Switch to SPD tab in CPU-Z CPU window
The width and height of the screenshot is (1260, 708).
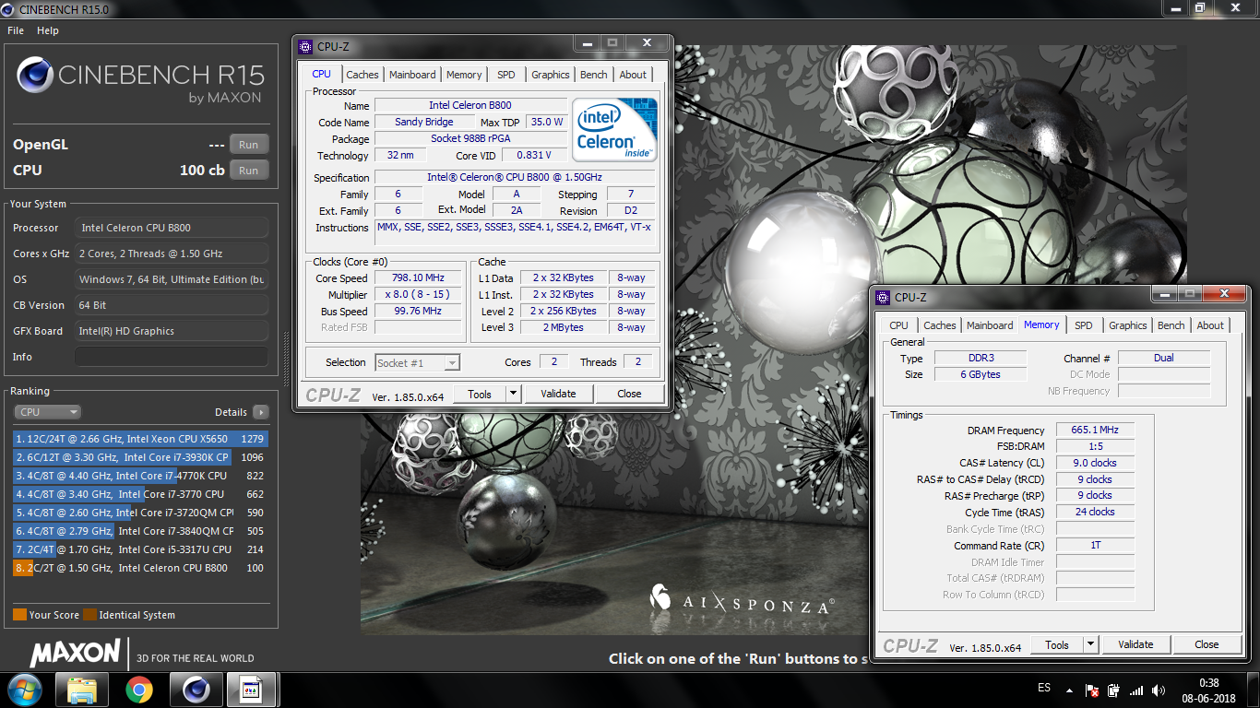tap(506, 75)
